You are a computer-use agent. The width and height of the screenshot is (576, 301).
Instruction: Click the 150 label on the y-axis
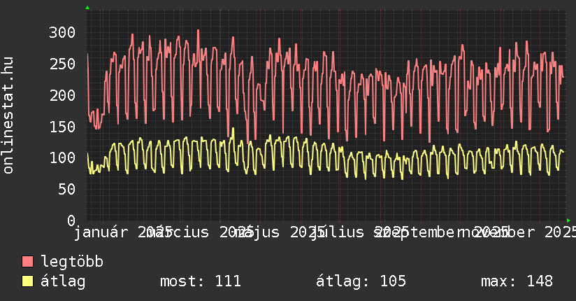pos(63,127)
